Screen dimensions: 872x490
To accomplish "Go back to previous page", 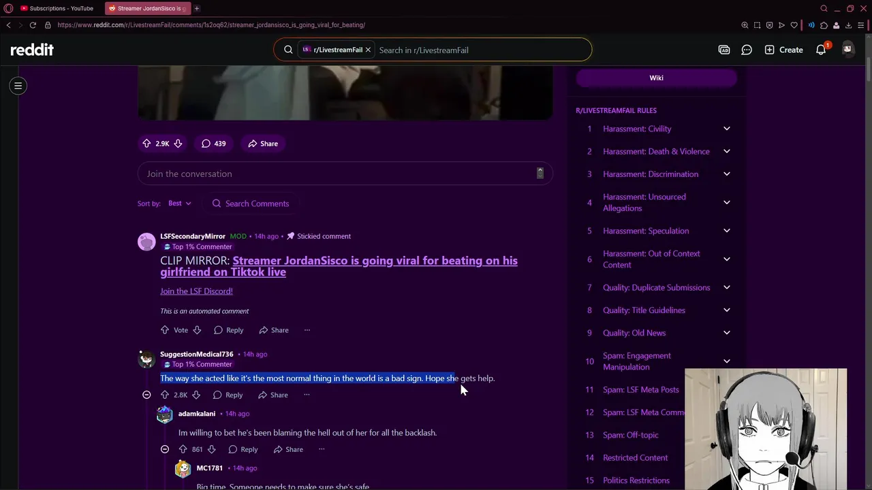I will tap(8, 25).
